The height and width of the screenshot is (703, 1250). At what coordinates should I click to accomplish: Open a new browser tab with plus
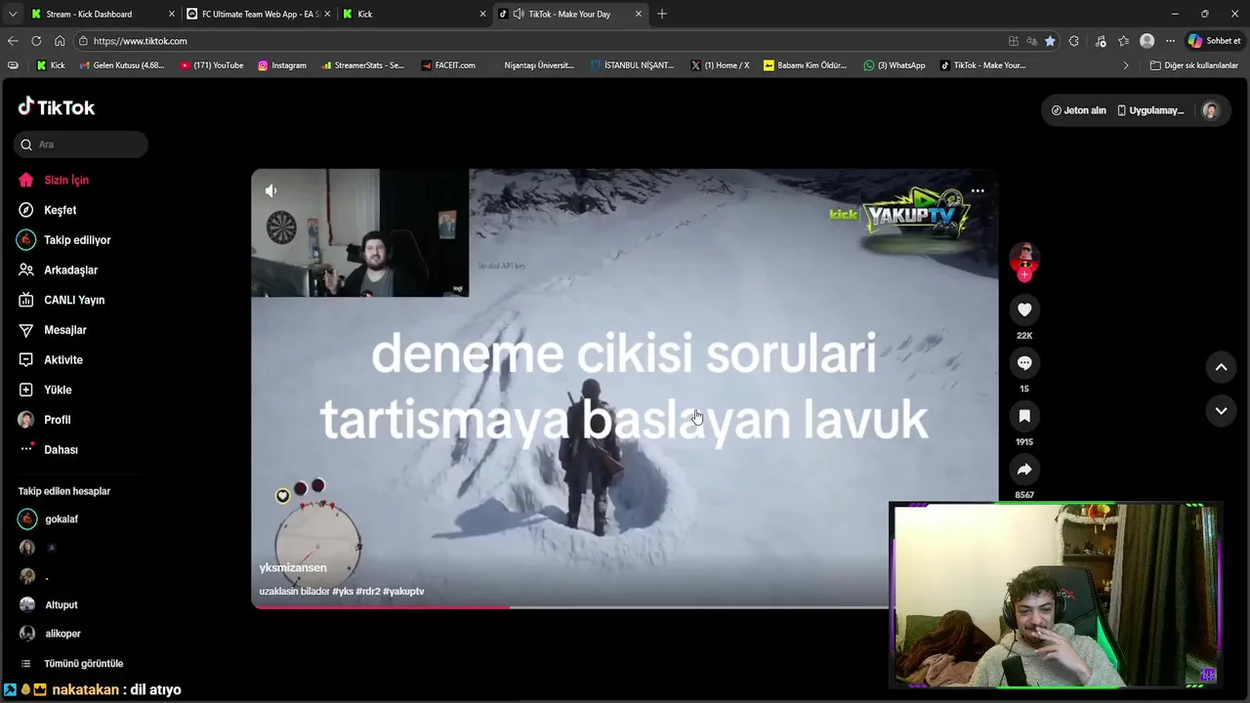tap(662, 14)
